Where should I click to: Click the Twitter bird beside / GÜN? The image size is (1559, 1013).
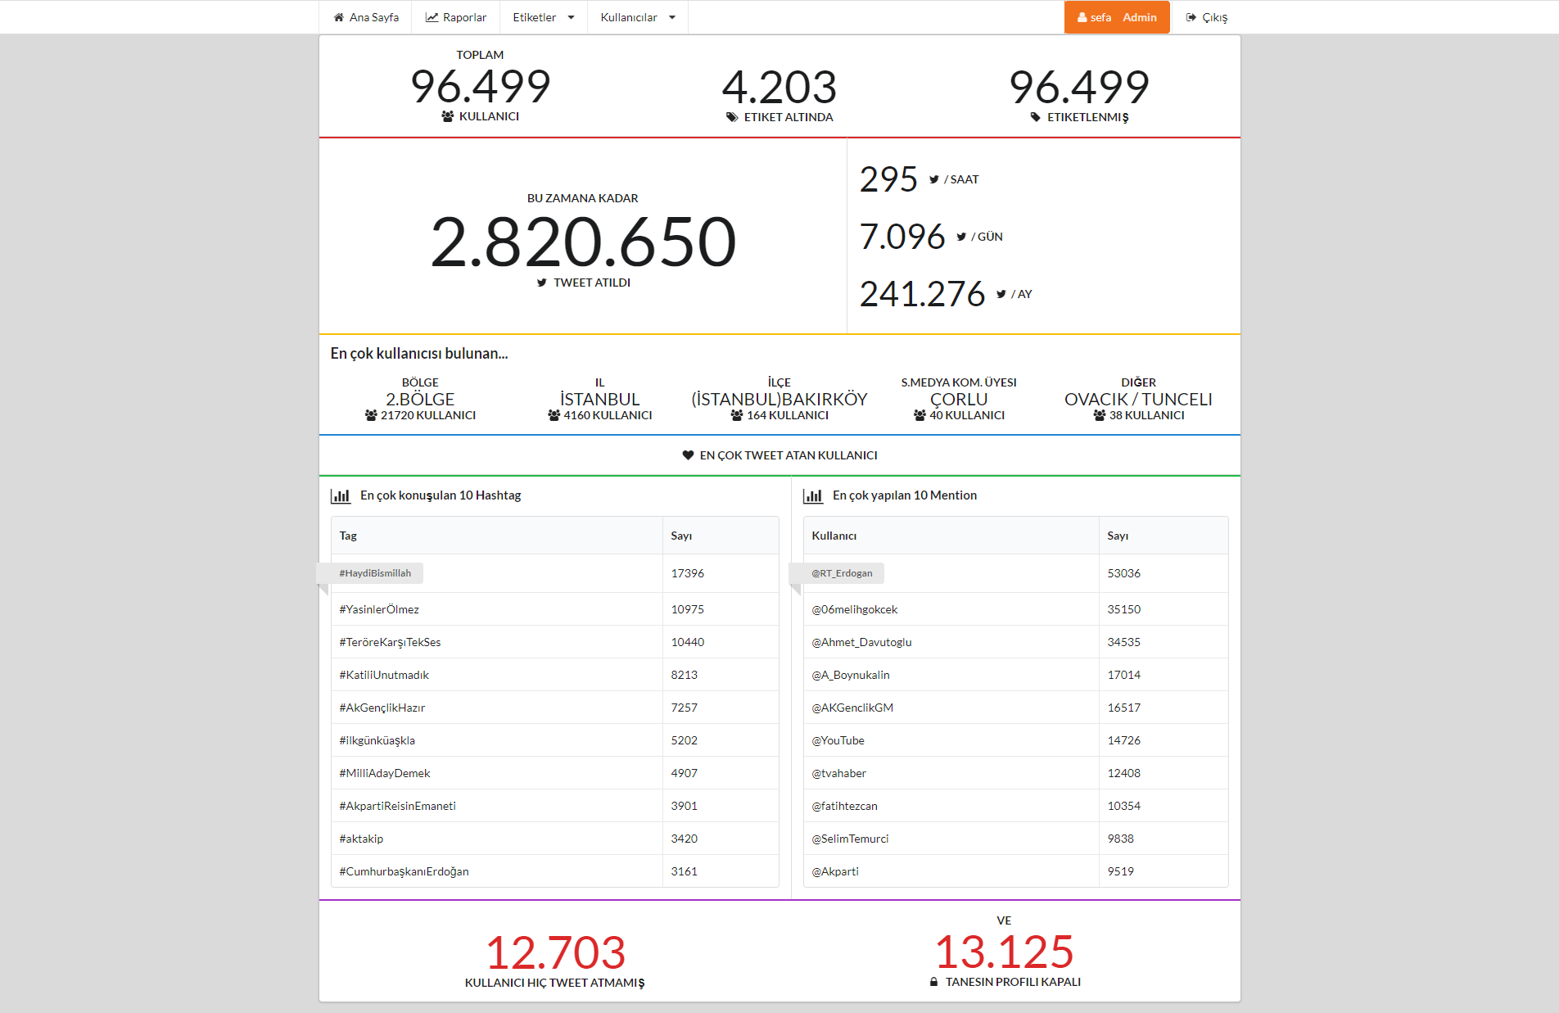[961, 237]
